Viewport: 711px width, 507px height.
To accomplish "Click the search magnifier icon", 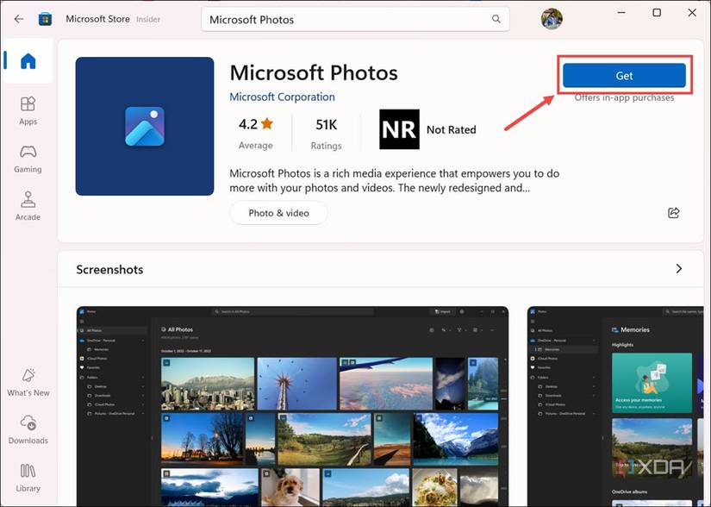I will coord(496,19).
